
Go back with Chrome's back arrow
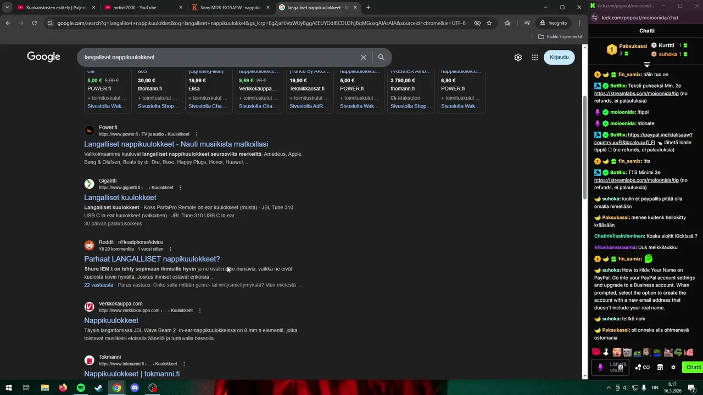pyautogui.click(x=8, y=23)
